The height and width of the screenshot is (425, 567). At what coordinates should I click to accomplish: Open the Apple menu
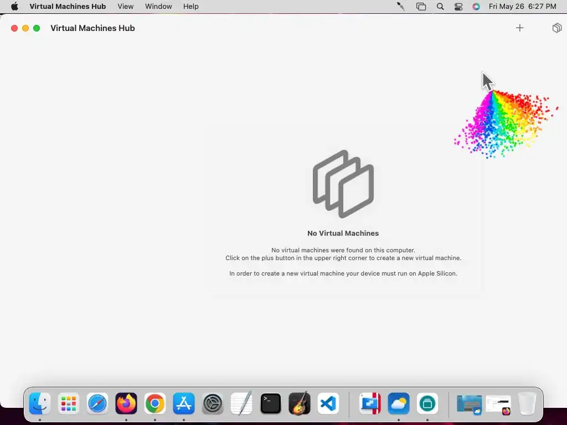click(x=14, y=7)
